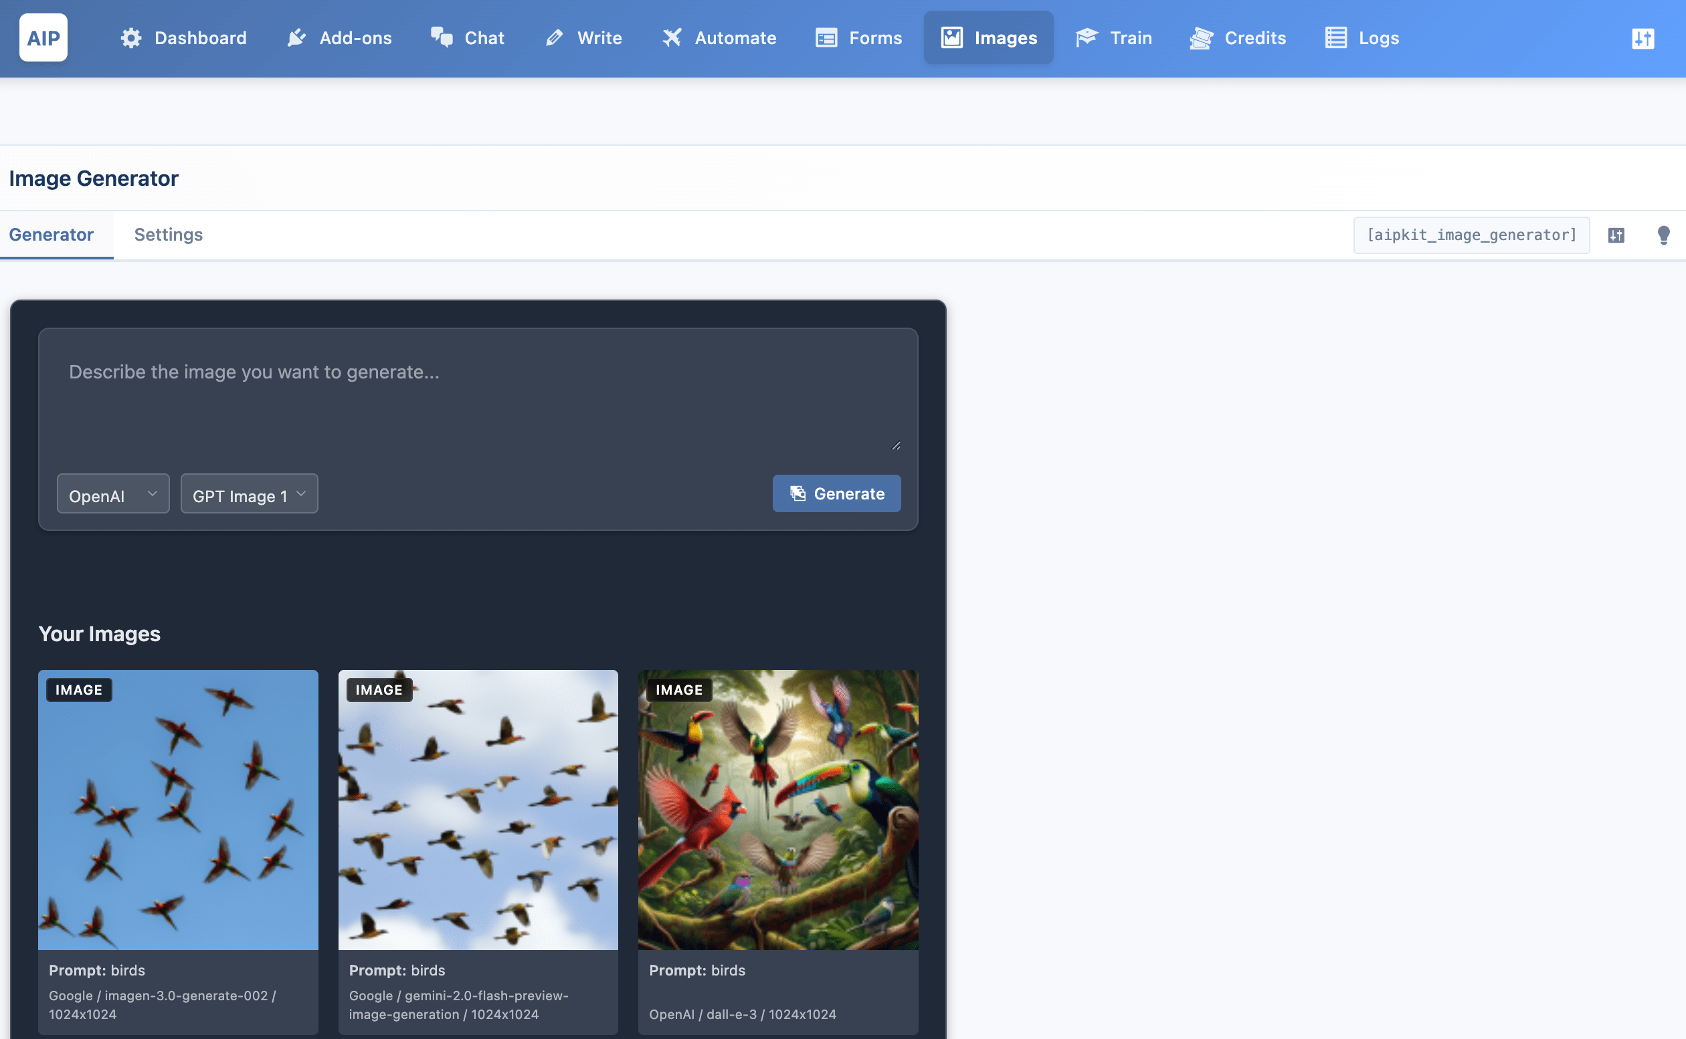Click the textarea resize handle corner
Screen dimensions: 1686x1039
[895, 445]
